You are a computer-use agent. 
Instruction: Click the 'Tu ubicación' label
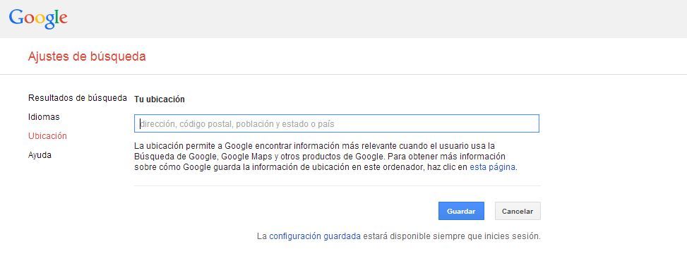[x=160, y=99]
